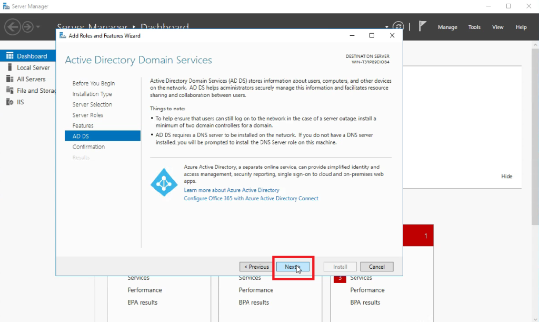Select the Confirmation step in the wizard
Screen dimensions: 539x322
[88, 147]
